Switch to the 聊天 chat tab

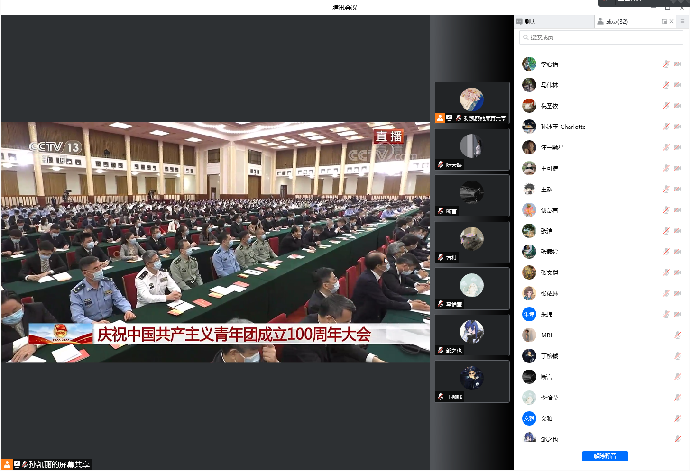553,22
